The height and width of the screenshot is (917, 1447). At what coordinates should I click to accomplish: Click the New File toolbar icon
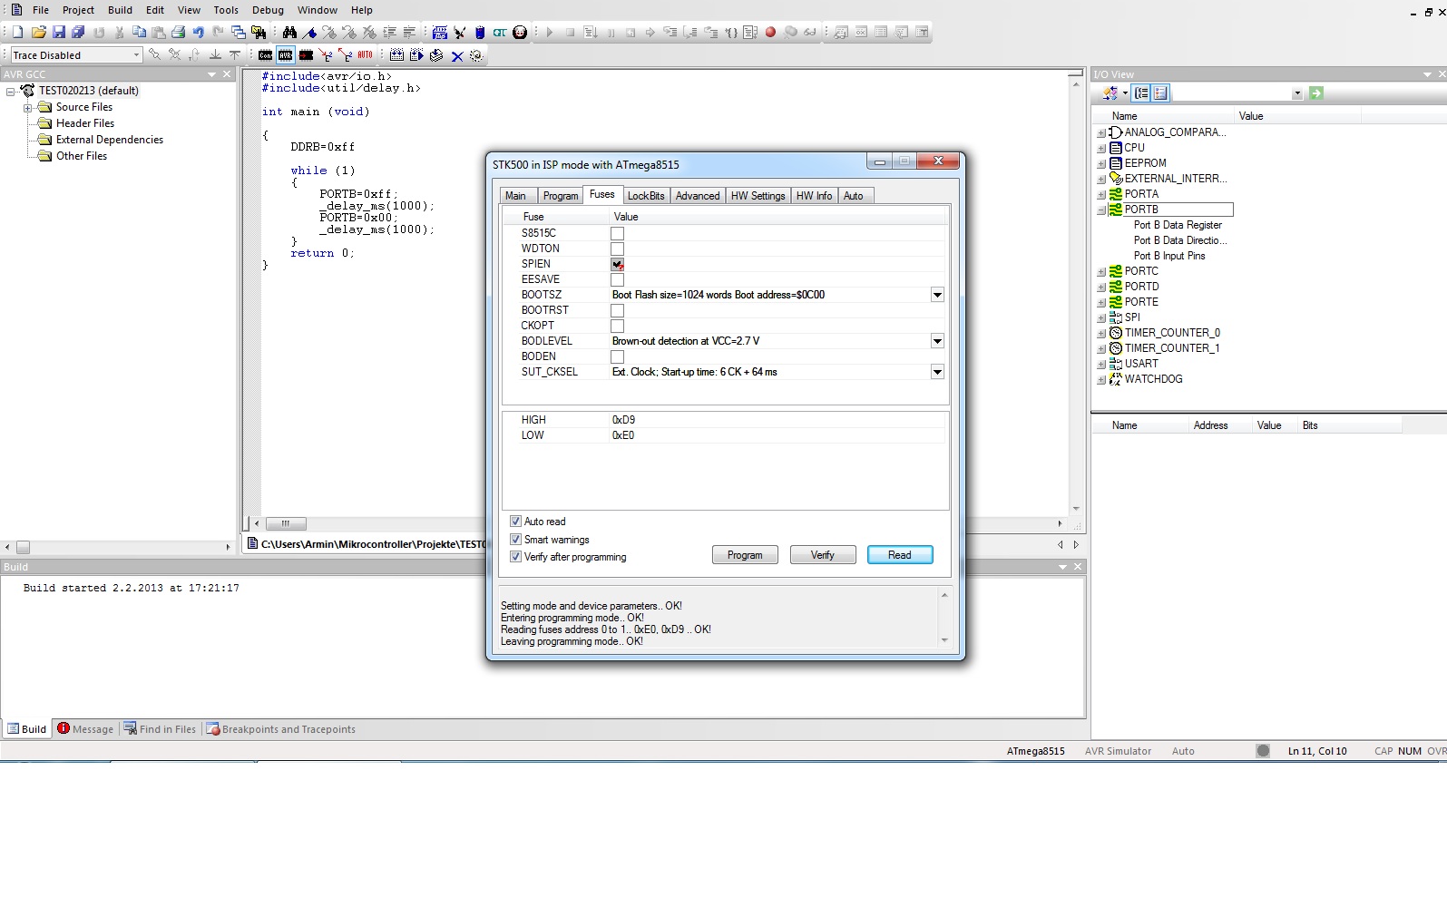tap(18, 32)
